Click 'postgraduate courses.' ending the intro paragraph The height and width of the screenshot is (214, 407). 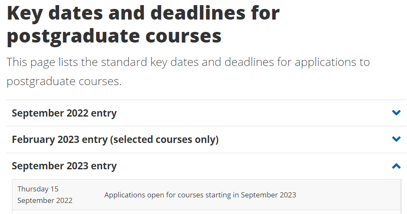[x=64, y=81]
